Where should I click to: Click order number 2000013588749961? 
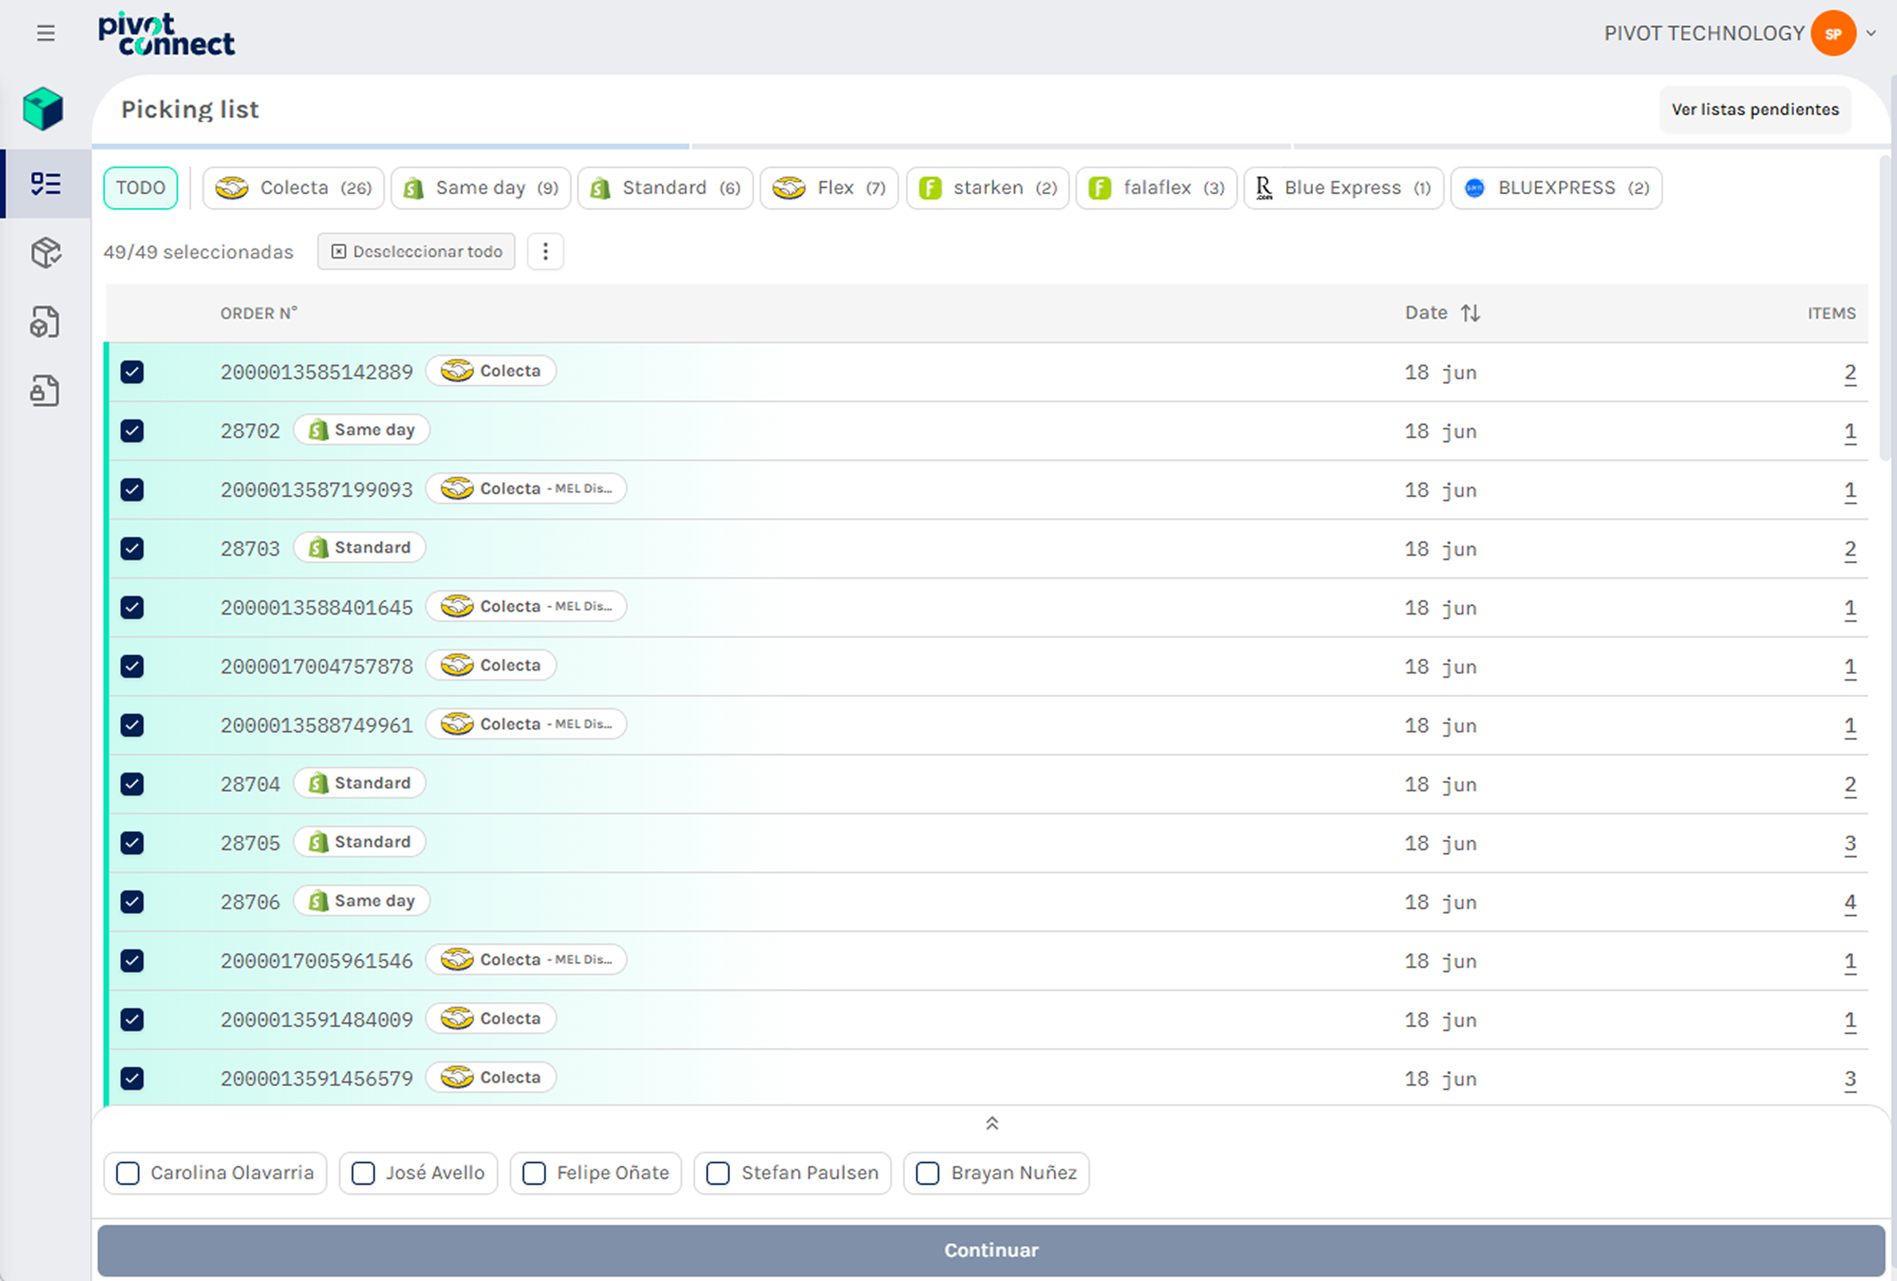tap(317, 725)
